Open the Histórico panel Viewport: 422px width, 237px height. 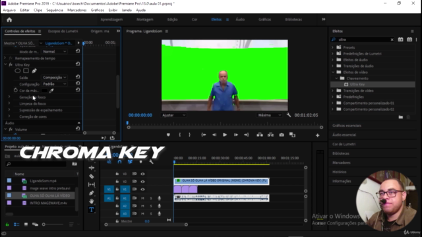click(x=340, y=172)
